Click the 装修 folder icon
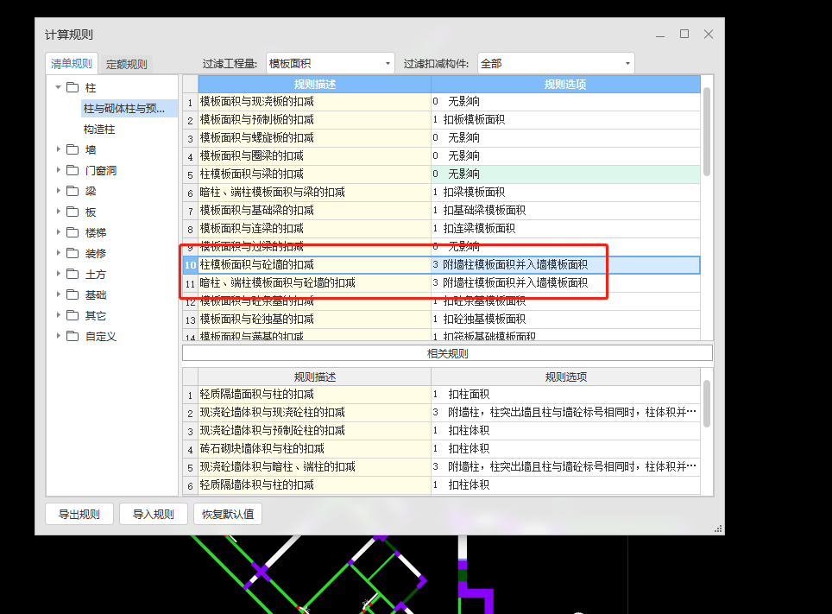The height and width of the screenshot is (614, 832). (72, 253)
